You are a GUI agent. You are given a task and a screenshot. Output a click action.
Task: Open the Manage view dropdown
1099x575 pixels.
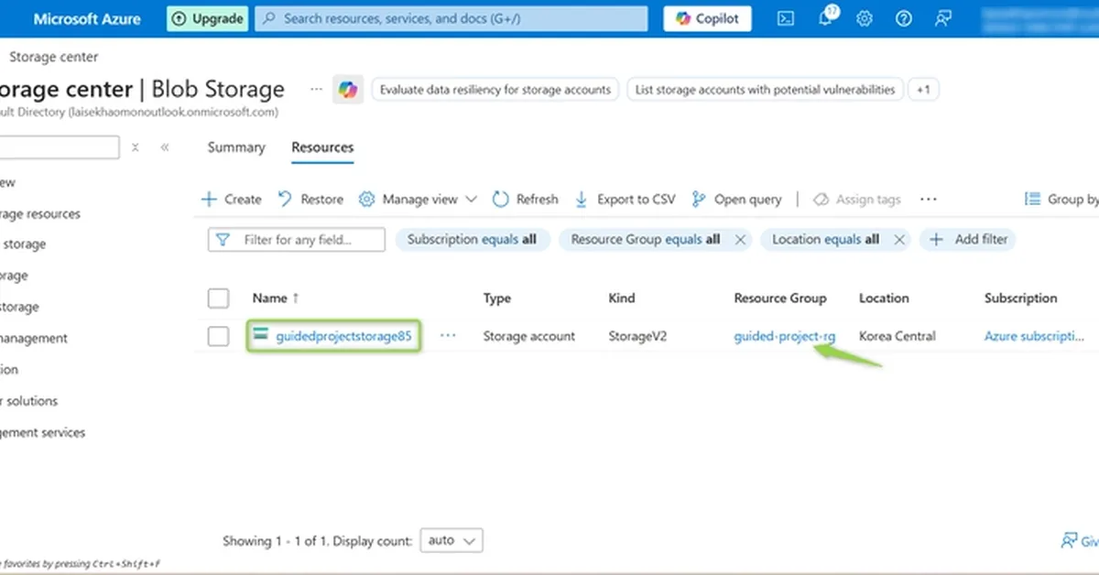417,199
